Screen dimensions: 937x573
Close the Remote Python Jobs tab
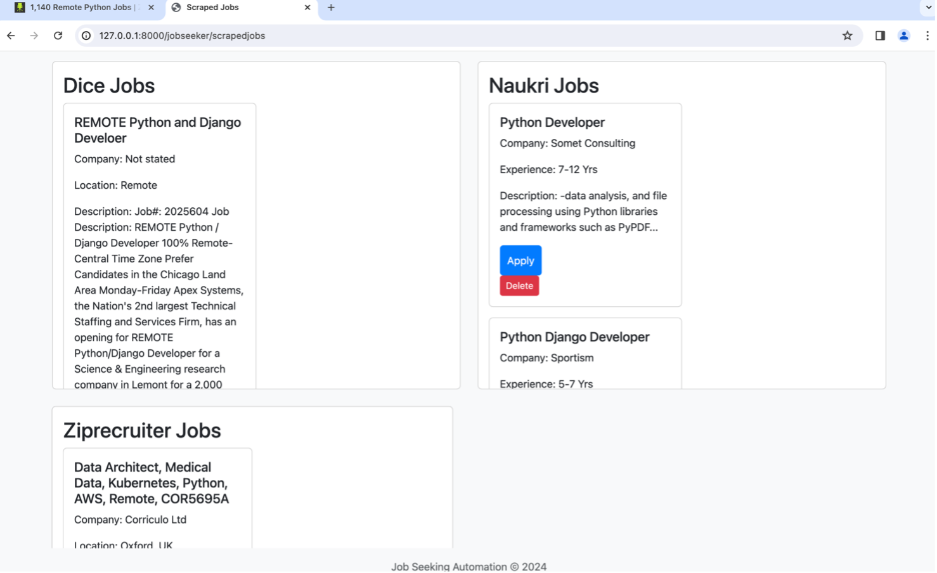click(151, 8)
